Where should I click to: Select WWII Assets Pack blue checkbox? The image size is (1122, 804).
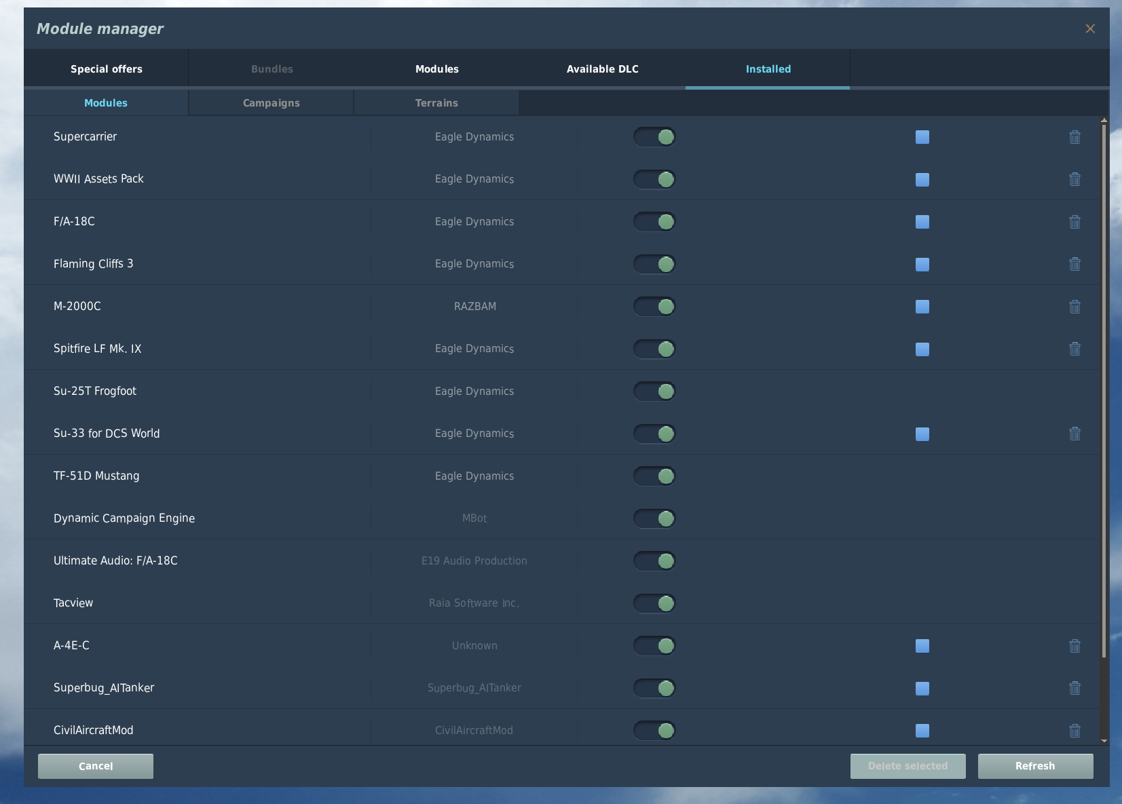922,180
